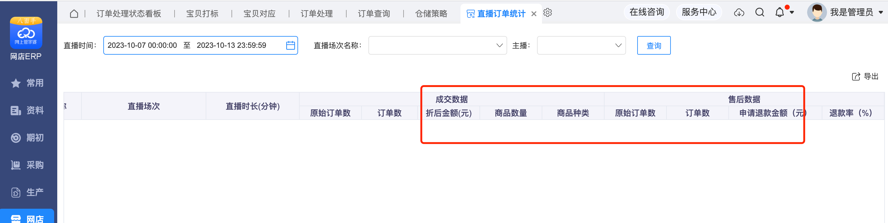Open the notifications bell
The image size is (888, 223).
pos(780,12)
